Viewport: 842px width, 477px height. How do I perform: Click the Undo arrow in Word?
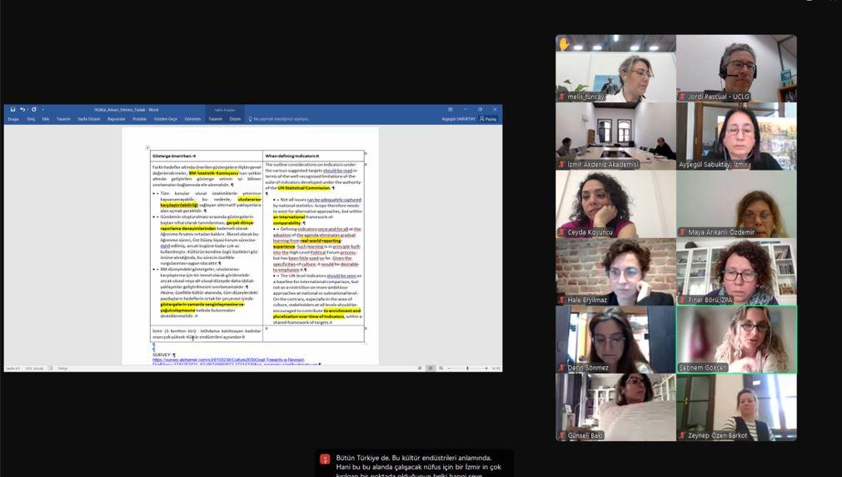coord(22,109)
